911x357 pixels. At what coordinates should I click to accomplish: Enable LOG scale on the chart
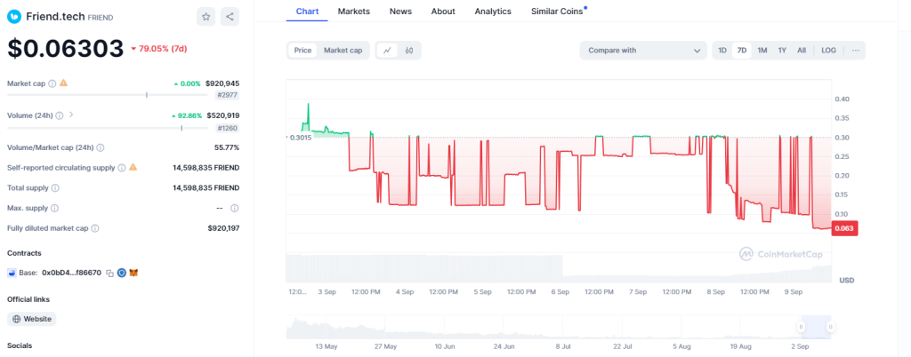[x=828, y=51]
